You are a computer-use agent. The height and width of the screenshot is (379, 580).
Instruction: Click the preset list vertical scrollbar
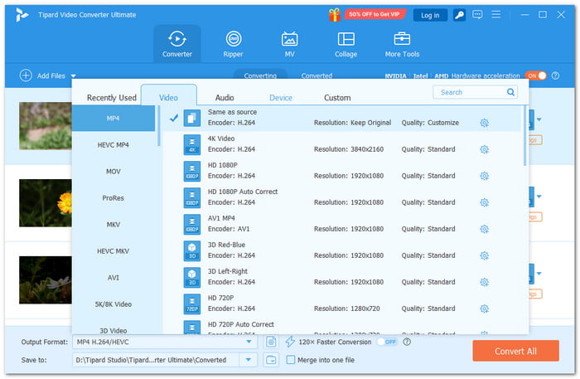pos(524,136)
